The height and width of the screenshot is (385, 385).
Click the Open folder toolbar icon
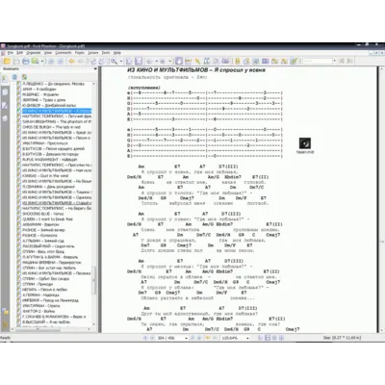pyautogui.click(x=7, y=61)
